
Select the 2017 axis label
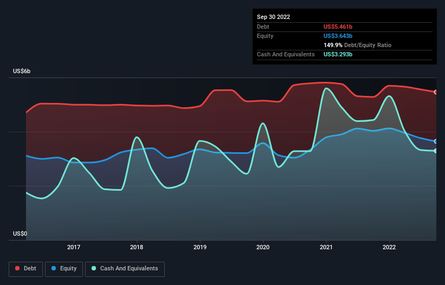coord(74,247)
